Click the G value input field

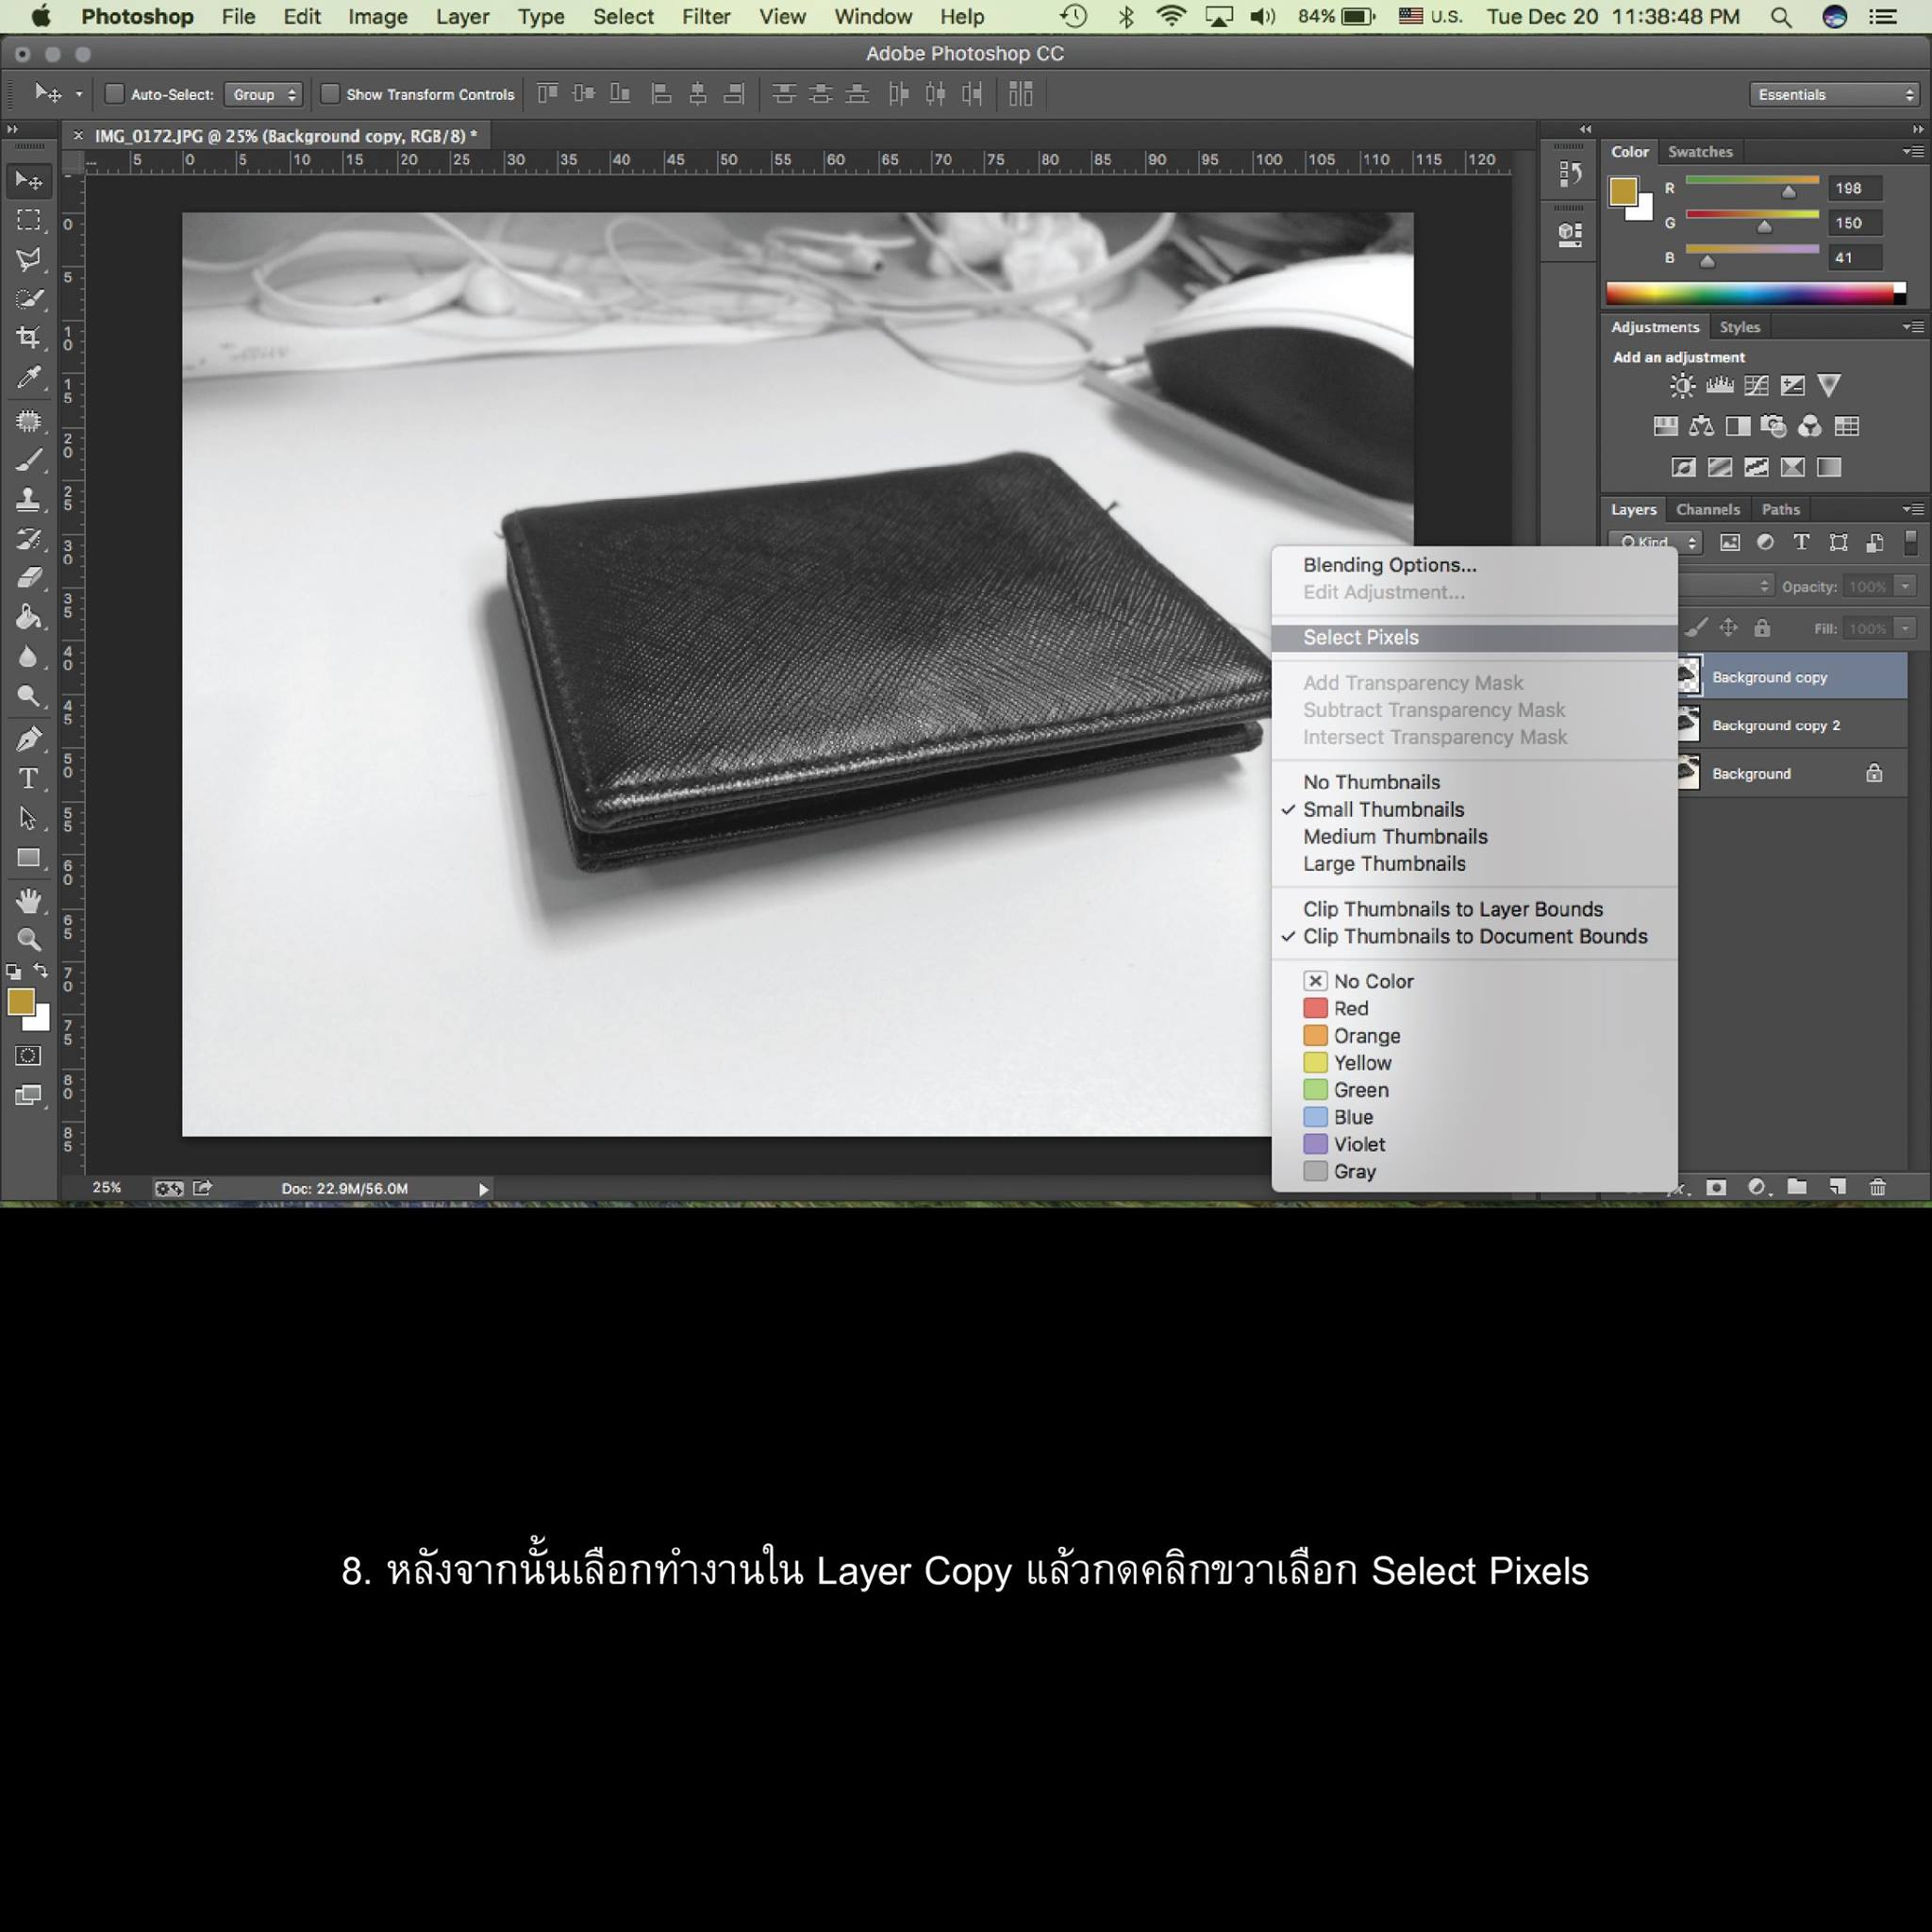tap(1855, 223)
